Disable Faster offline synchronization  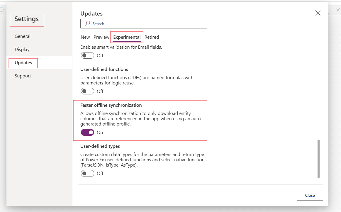click(x=87, y=132)
